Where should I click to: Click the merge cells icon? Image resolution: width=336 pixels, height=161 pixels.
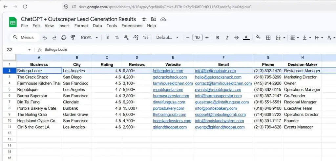[x=278, y=38]
